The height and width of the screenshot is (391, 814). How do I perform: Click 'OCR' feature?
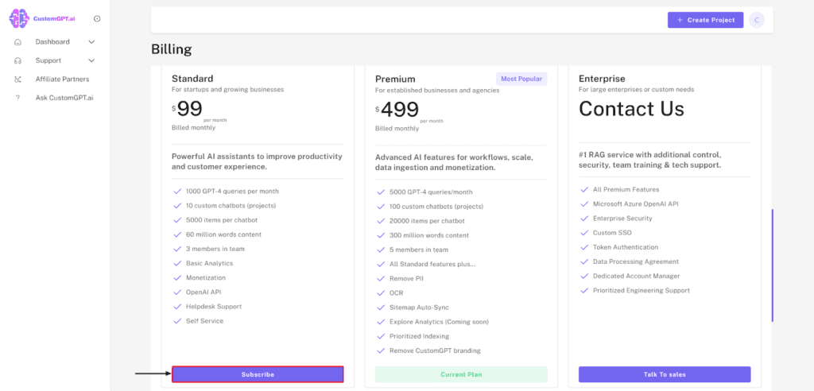pyautogui.click(x=397, y=293)
